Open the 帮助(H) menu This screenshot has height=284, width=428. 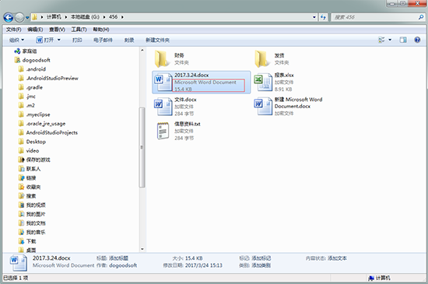[101, 30]
